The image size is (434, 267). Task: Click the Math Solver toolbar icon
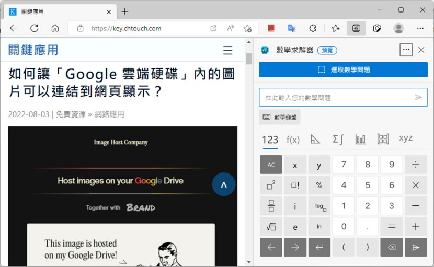pyautogui.click(x=356, y=28)
